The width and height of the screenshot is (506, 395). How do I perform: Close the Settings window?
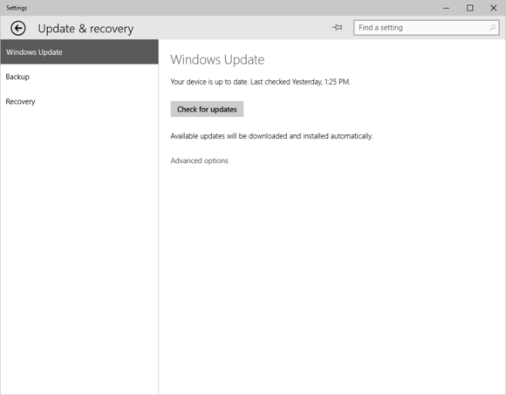pyautogui.click(x=494, y=8)
